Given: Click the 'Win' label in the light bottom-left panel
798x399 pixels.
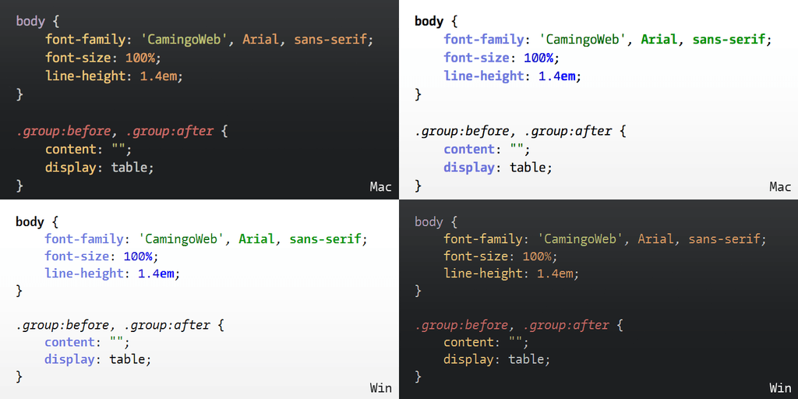Looking at the screenshot, I should click(x=380, y=388).
